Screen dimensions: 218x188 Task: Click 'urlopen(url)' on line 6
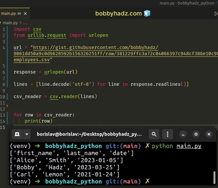pos(61,72)
